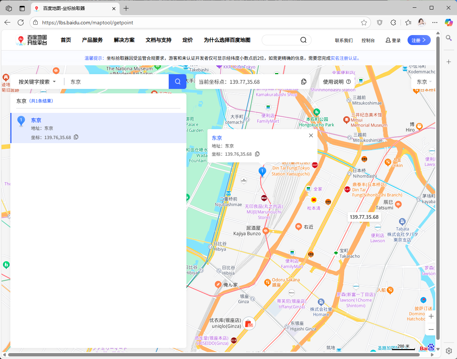
Task: Copy coordinates in the 东京 result item
Action: 76,137
